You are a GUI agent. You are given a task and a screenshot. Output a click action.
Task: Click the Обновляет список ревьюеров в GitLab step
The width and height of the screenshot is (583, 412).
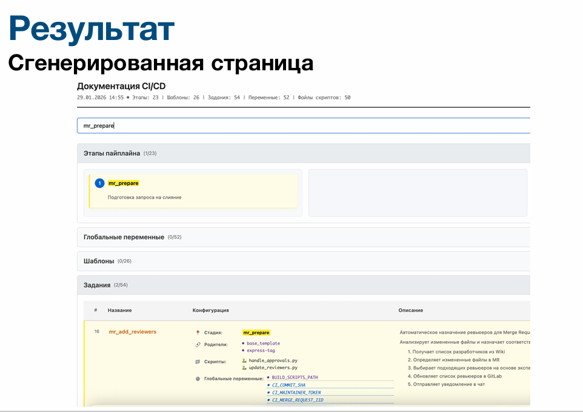point(458,376)
